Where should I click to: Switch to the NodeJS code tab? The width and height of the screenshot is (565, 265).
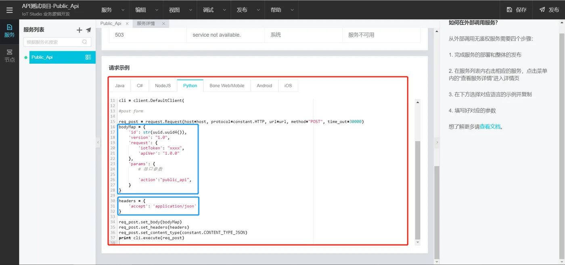163,85
